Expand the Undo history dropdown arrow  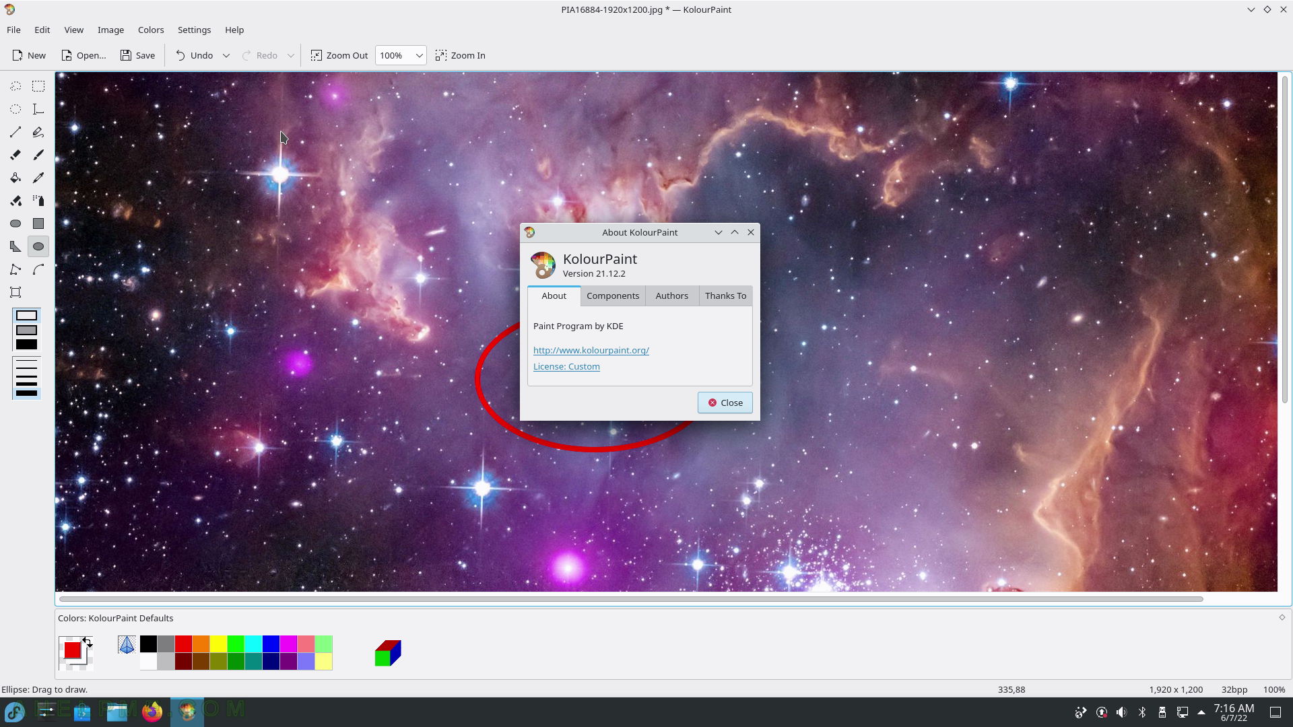coord(226,55)
